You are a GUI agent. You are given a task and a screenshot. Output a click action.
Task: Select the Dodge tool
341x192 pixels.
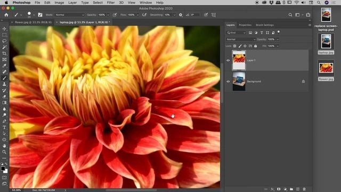4,115
